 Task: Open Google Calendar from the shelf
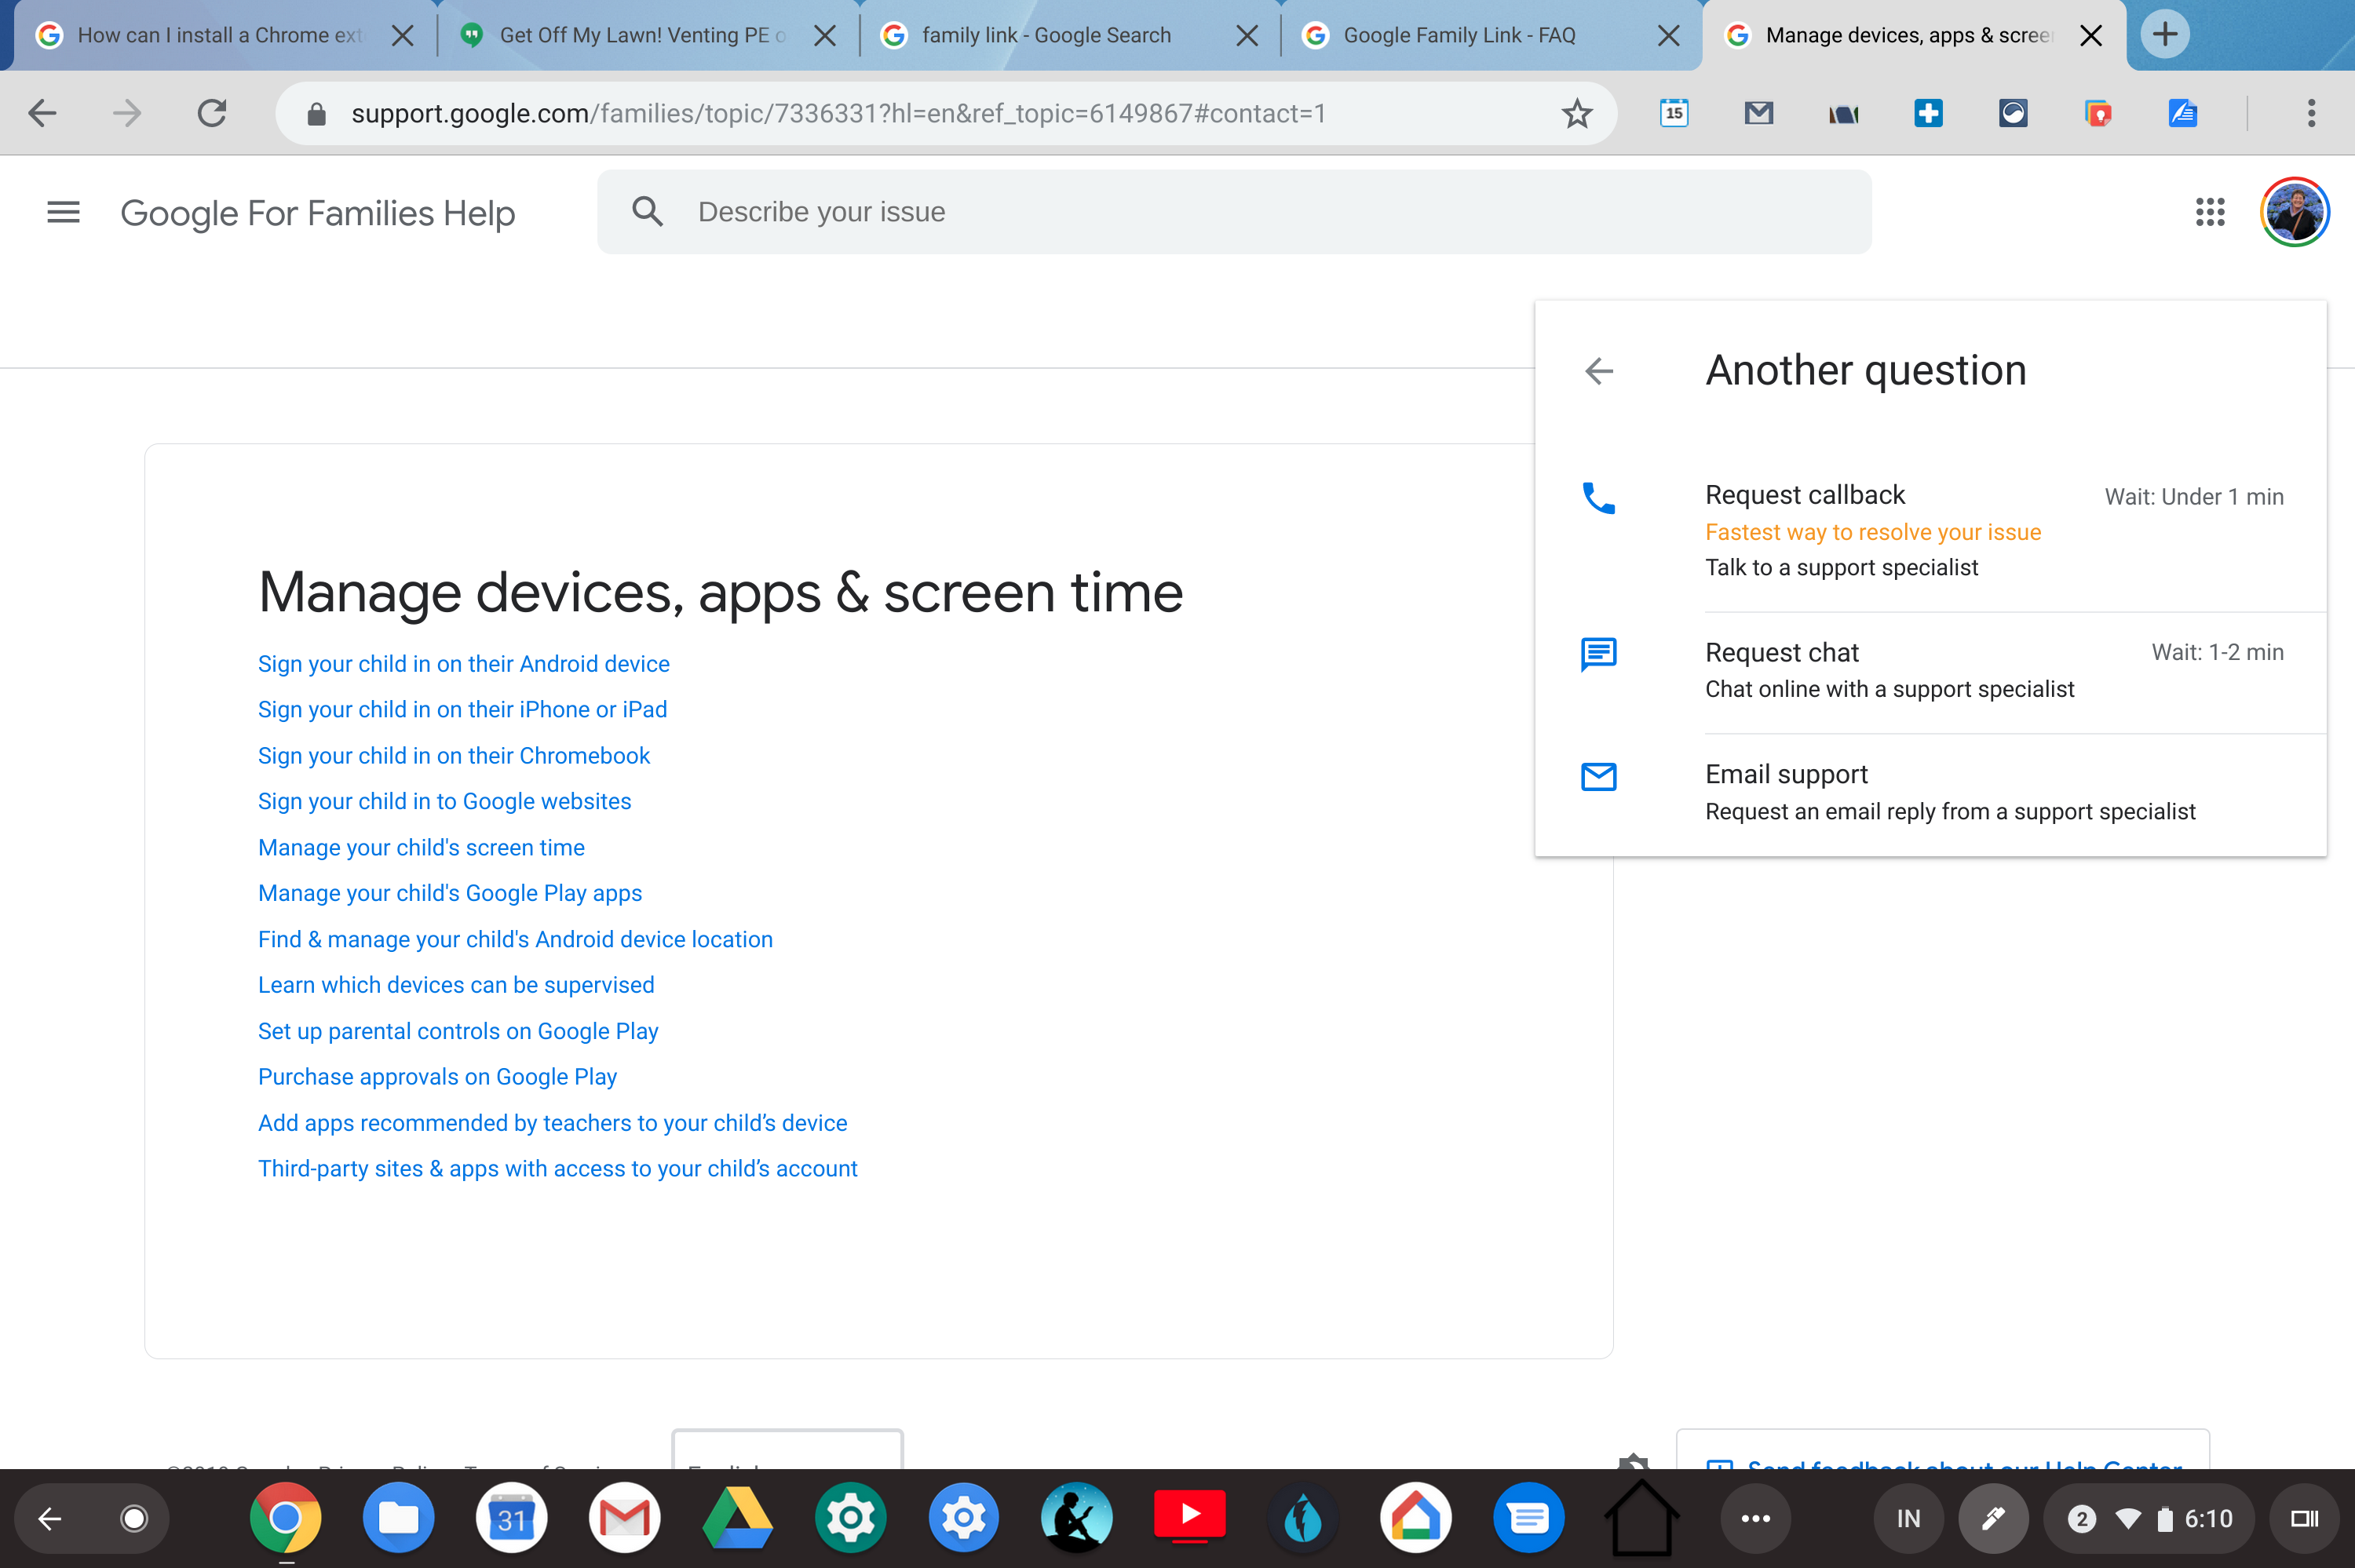pos(511,1518)
